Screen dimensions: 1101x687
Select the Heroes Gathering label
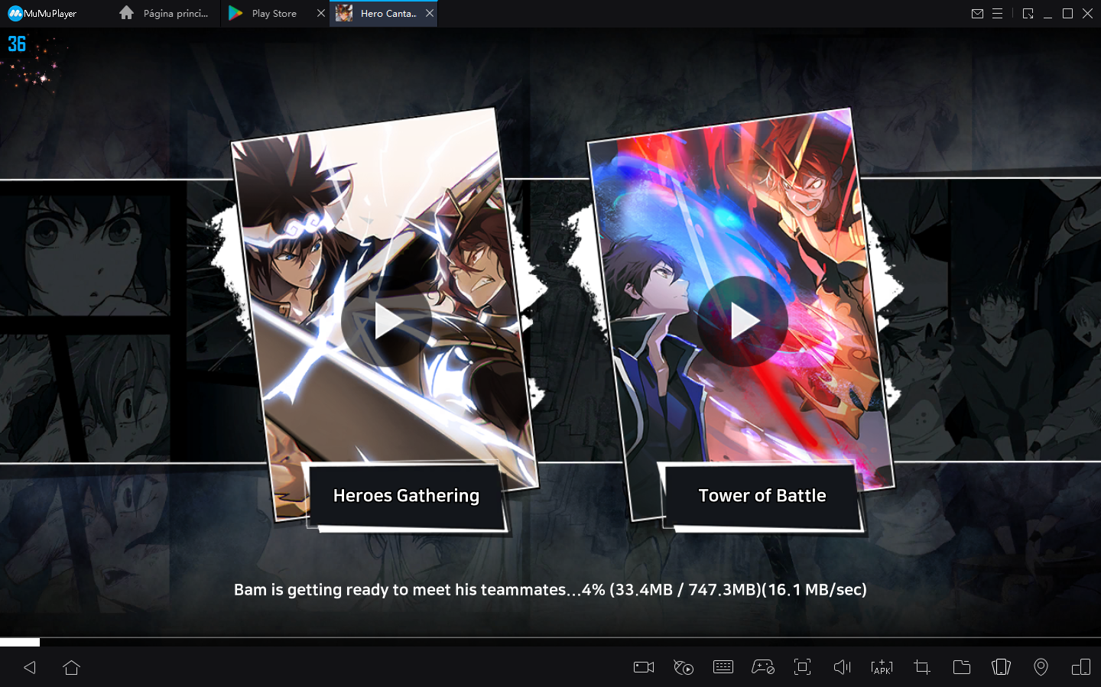406,496
